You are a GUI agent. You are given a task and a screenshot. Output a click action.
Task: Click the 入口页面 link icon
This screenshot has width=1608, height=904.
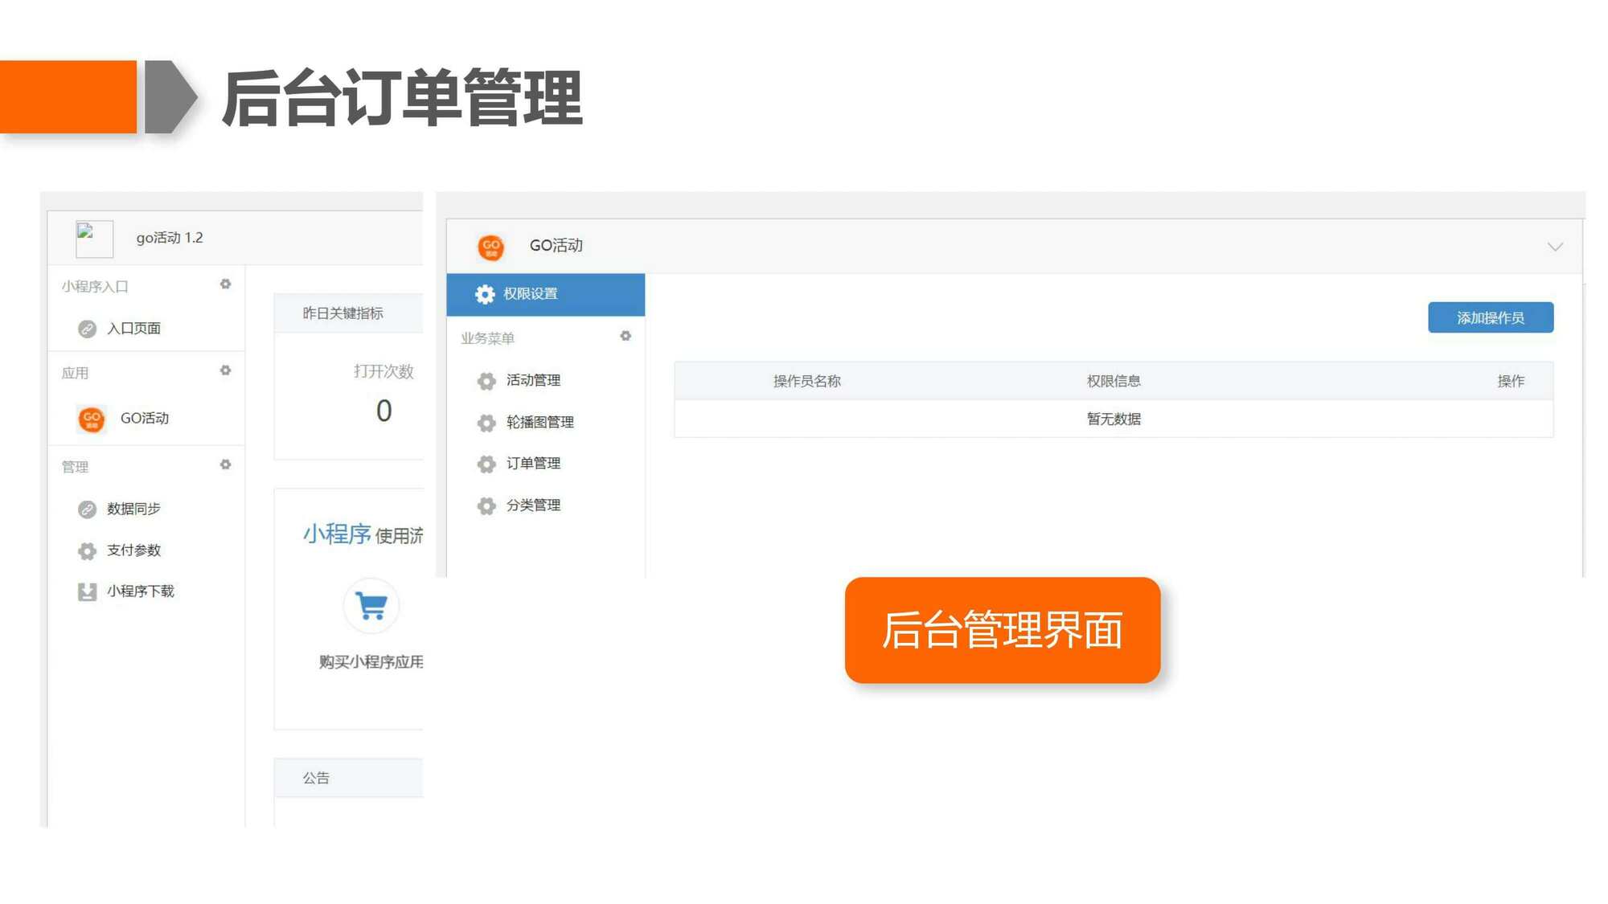coord(87,329)
